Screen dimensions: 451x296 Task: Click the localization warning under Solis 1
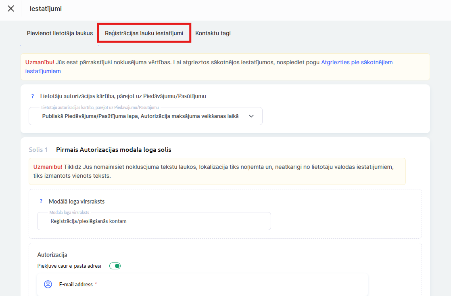tap(213, 171)
